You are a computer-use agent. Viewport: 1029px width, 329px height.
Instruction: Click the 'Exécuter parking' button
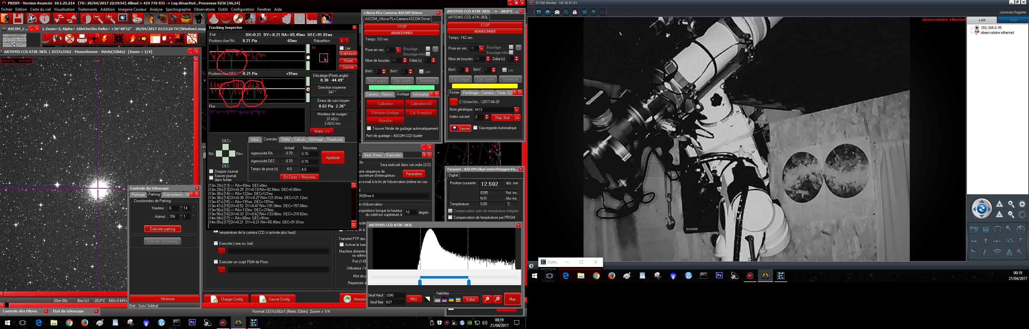[x=163, y=229]
